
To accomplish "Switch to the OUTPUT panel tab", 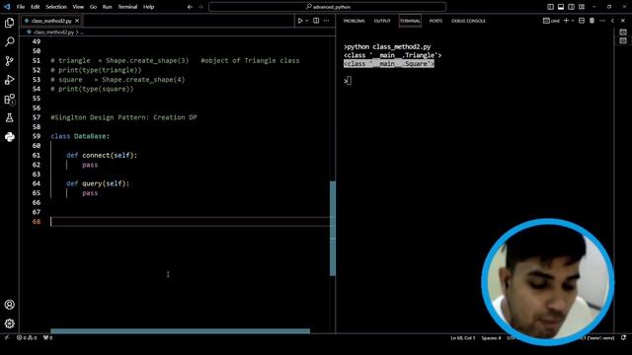I will (x=382, y=21).
